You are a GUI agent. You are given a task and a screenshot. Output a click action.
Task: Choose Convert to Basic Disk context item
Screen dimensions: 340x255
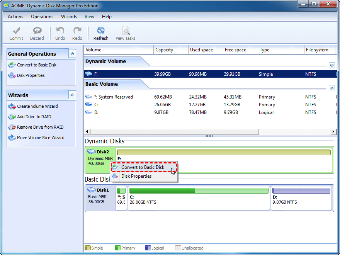pyautogui.click(x=143, y=167)
